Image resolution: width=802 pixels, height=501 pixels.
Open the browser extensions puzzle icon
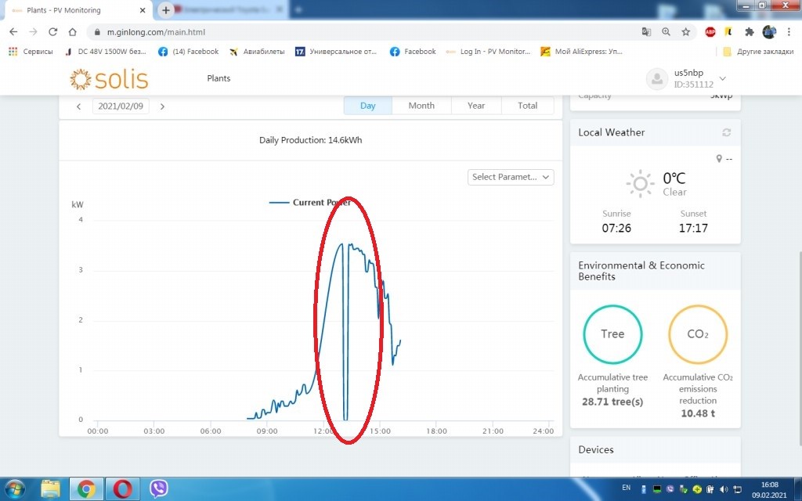click(749, 32)
